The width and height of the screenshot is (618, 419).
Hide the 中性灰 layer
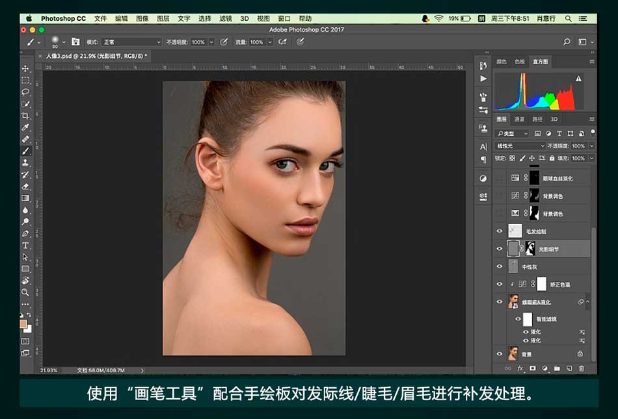[x=500, y=266]
